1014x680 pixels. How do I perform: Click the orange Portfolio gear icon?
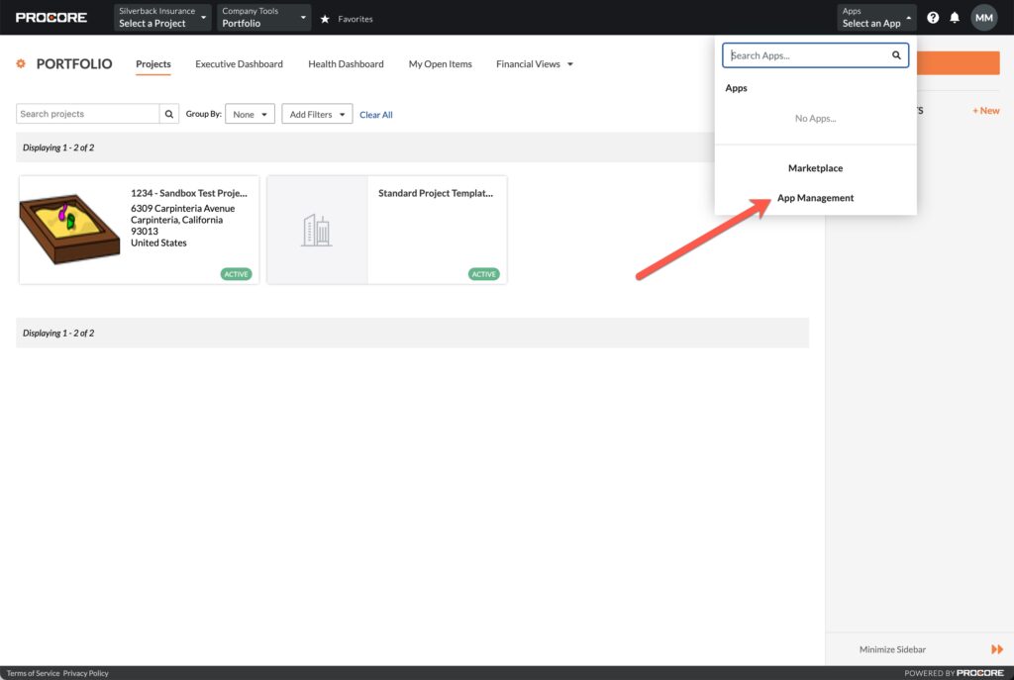21,64
